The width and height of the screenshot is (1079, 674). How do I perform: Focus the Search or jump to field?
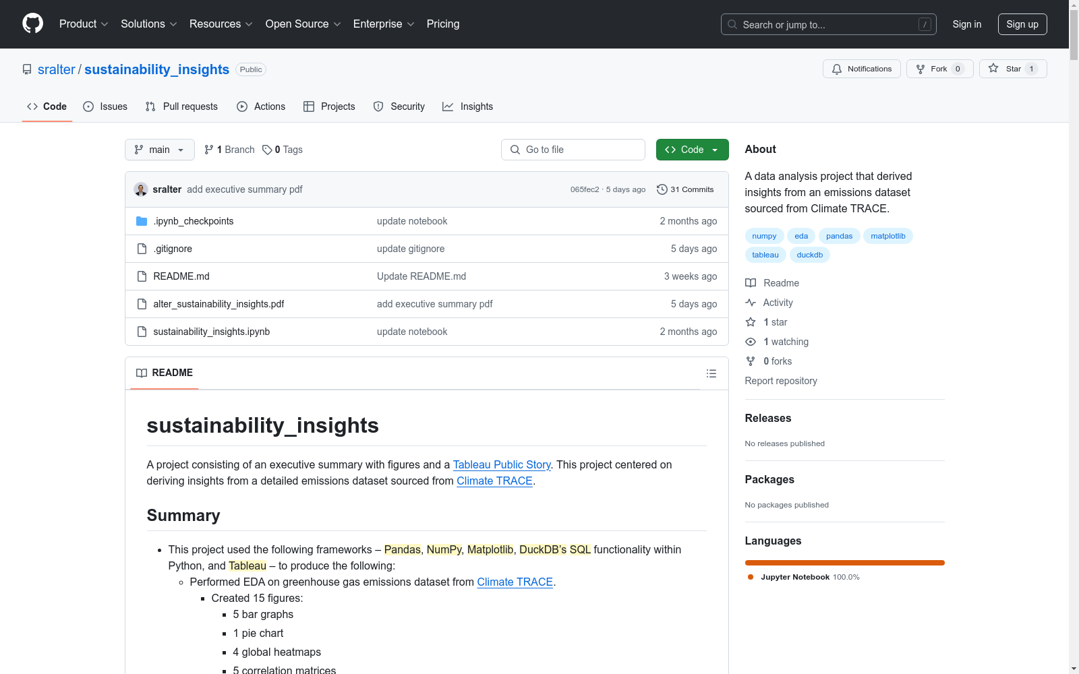829,24
